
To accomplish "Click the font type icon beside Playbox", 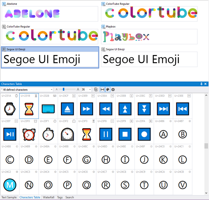I will [x=103, y=27].
